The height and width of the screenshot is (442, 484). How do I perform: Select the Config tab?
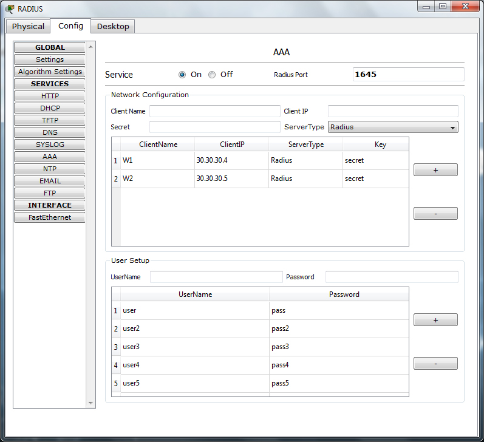pos(70,26)
